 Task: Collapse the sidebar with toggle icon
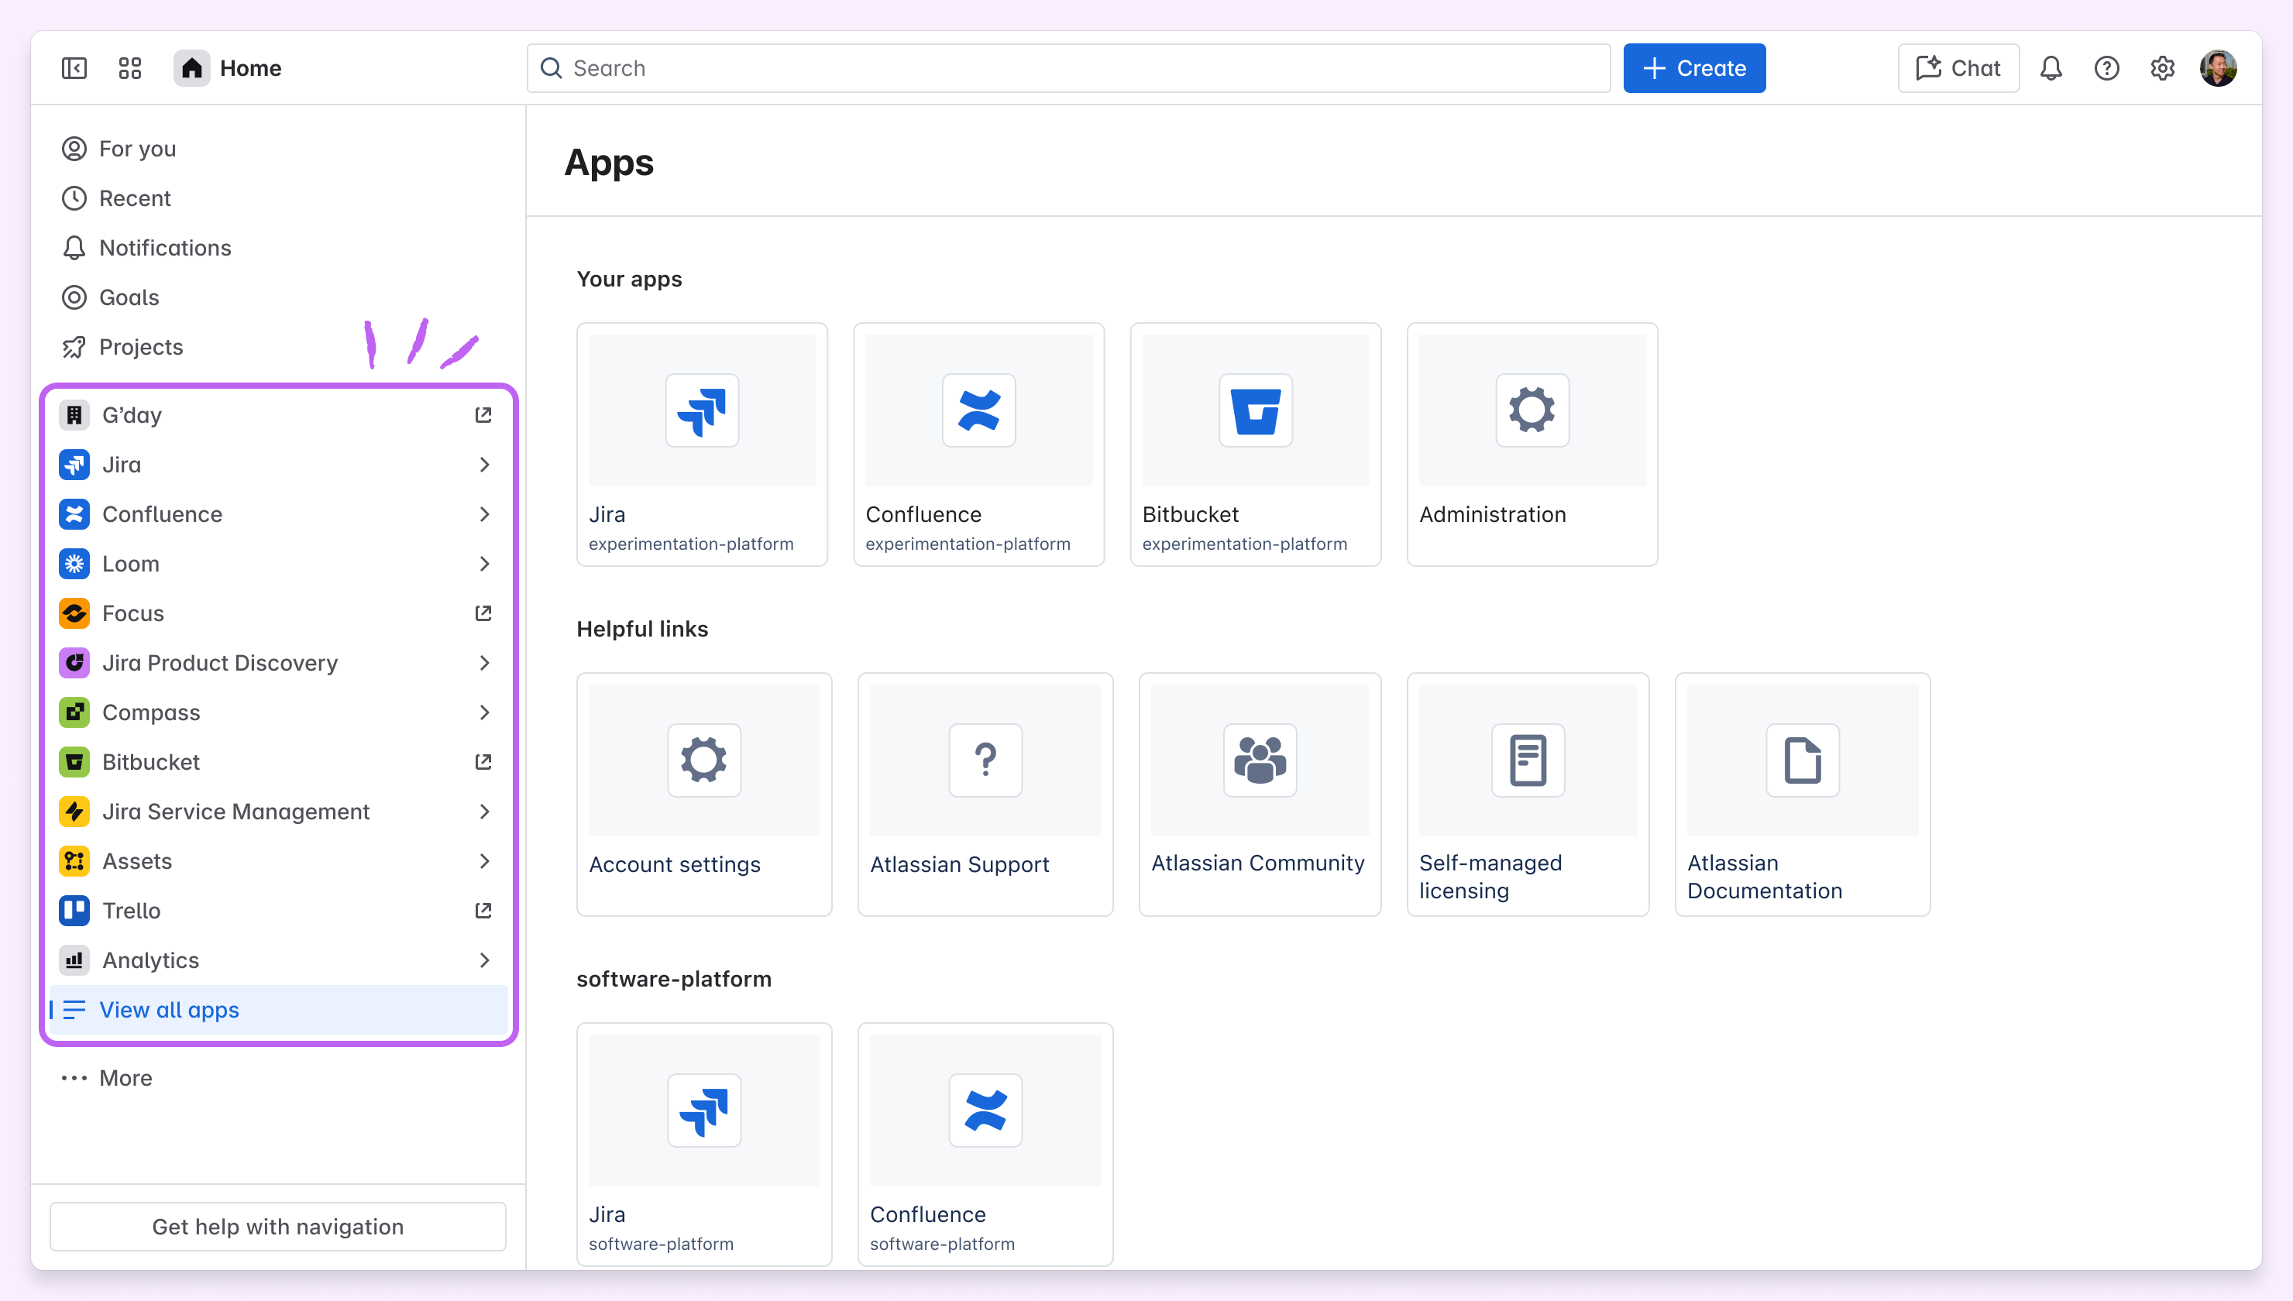pyautogui.click(x=74, y=68)
